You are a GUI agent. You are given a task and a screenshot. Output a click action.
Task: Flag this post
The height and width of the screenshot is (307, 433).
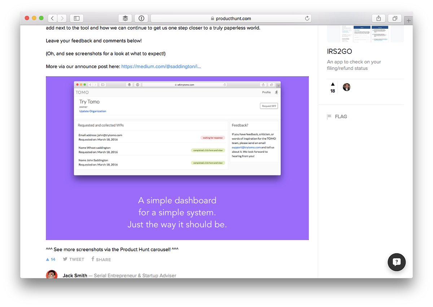click(337, 117)
